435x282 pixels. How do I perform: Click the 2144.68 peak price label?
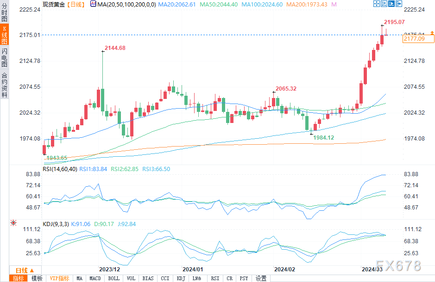115,48
